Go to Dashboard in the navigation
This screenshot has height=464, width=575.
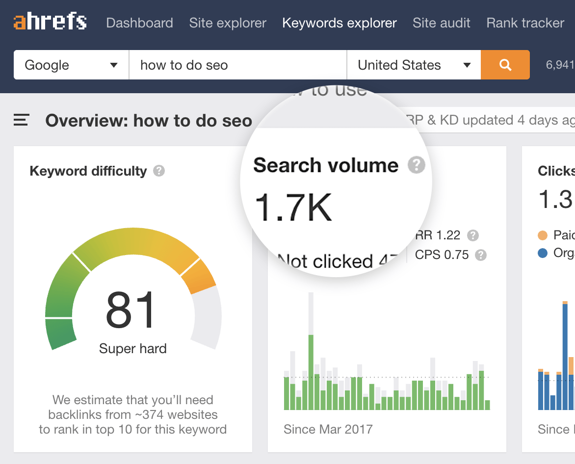click(139, 23)
